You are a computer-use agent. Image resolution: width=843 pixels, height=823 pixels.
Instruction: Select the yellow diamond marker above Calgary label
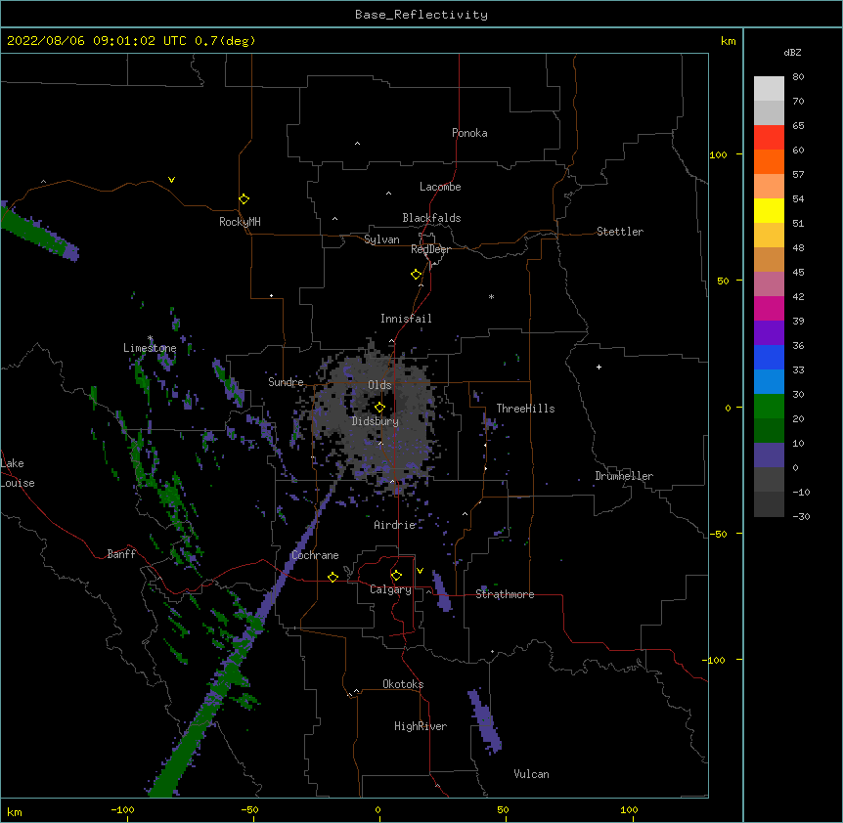pos(396,576)
